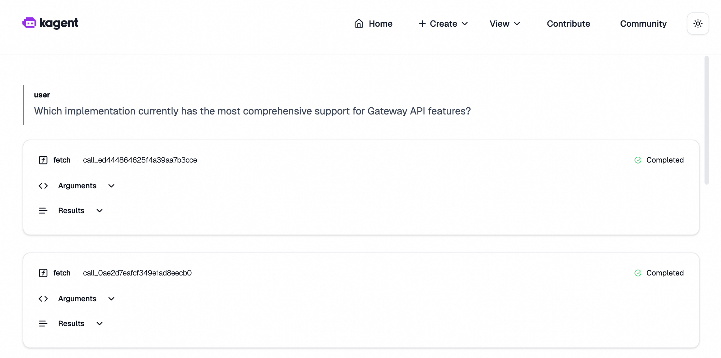This screenshot has width=721, height=358.
Task: Expand Results chevron in second fetch call
Action: [100, 324]
